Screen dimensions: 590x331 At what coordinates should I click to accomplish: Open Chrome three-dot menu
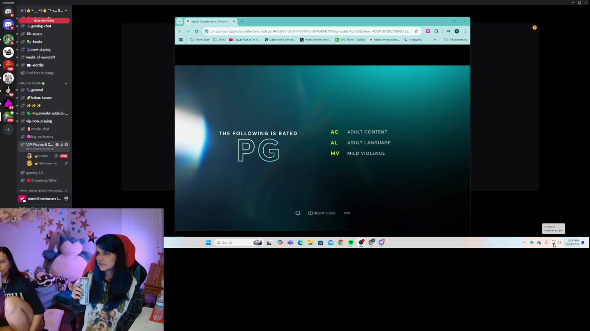tap(465, 31)
